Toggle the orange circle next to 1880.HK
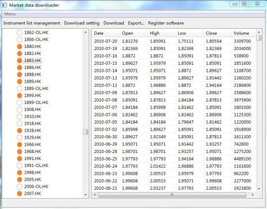267x209 pixels. coord(20,47)
